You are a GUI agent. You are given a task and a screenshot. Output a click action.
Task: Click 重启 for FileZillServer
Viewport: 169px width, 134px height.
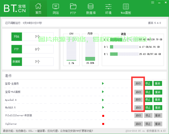point(158,116)
